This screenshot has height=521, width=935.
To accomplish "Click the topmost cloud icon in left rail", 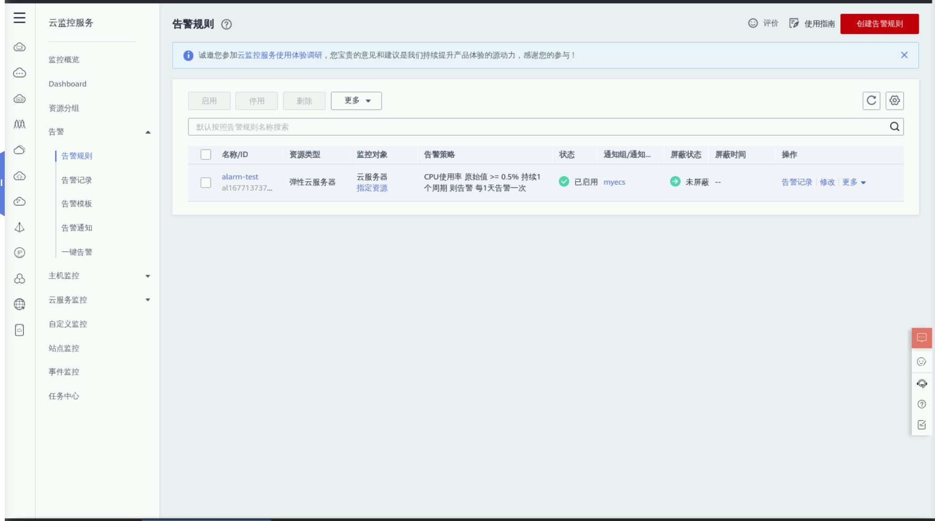I will 19,47.
